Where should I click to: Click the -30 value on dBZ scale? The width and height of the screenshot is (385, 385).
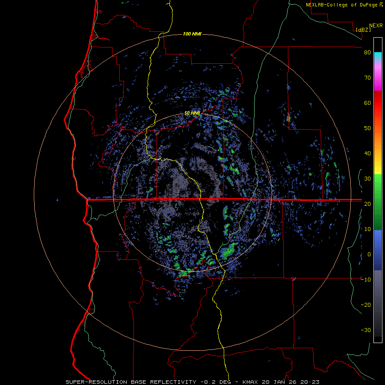pyautogui.click(x=366, y=330)
